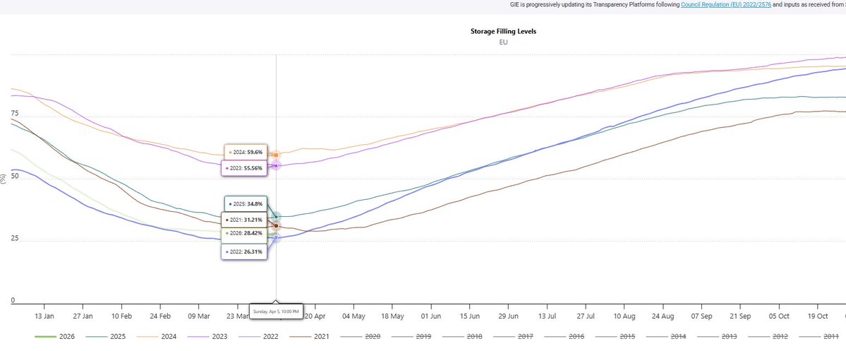
Task: Click the 0 y-axis value
Action: (13, 300)
